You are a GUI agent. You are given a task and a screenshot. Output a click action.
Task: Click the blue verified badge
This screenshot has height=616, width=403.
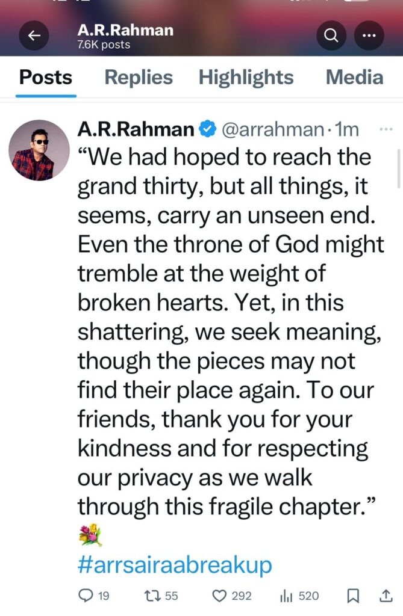[x=207, y=129]
